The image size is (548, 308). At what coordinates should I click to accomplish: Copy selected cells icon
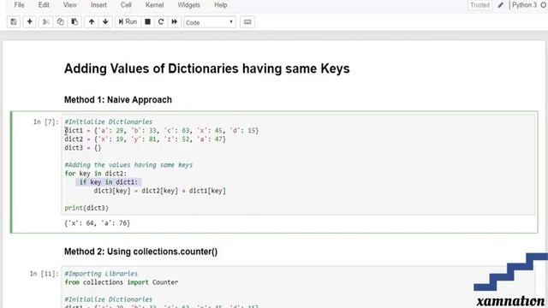pyautogui.click(x=60, y=22)
